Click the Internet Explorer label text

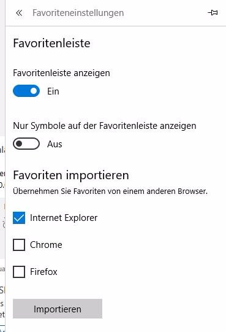[64, 218]
